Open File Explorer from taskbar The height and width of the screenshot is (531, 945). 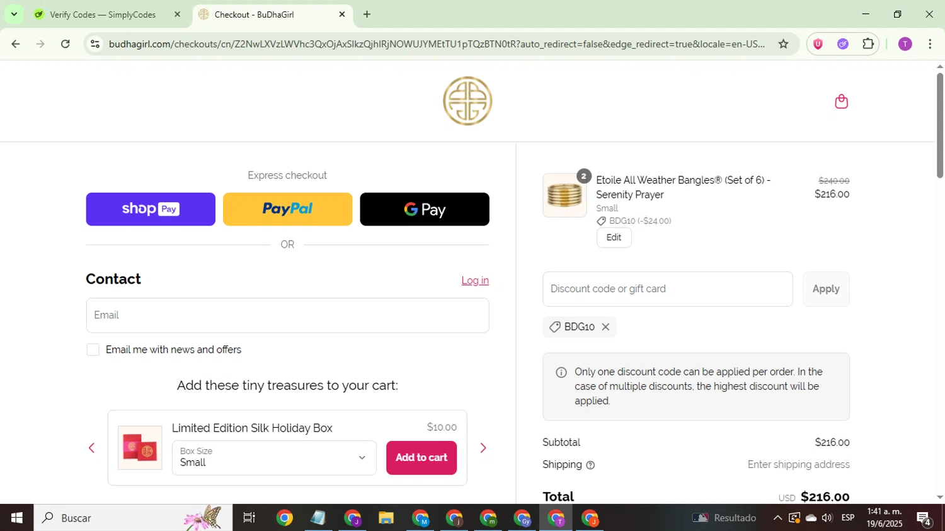pos(386,518)
